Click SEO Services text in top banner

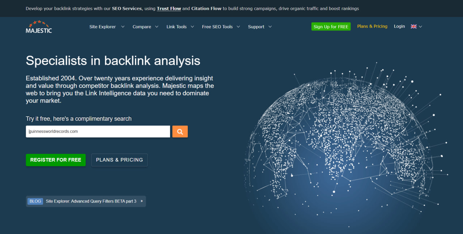click(x=127, y=8)
